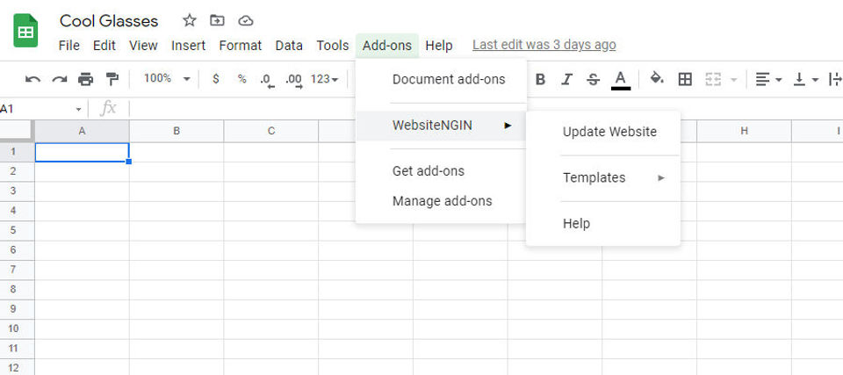The width and height of the screenshot is (843, 375).
Task: Click the Cool Glasses document title
Action: pyautogui.click(x=109, y=21)
